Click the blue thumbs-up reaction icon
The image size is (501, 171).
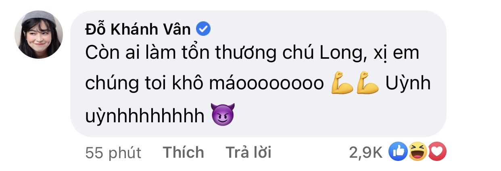tap(398, 152)
